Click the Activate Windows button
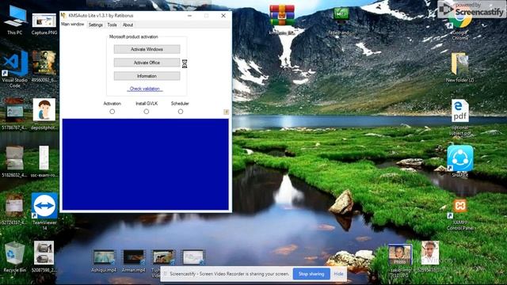The width and height of the screenshot is (507, 285). (147, 49)
